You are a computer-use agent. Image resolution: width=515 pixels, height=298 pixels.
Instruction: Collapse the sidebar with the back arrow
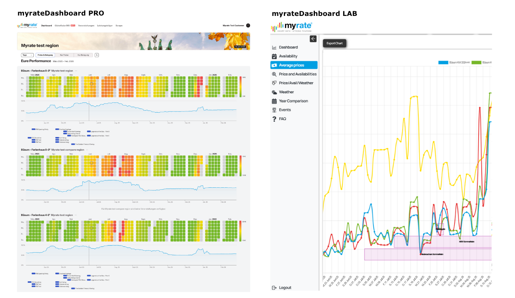313,39
